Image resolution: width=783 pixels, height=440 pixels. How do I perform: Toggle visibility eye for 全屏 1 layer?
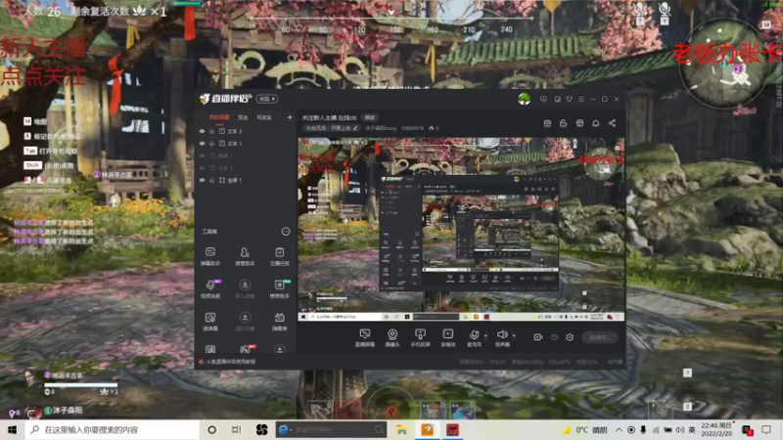coord(203,180)
